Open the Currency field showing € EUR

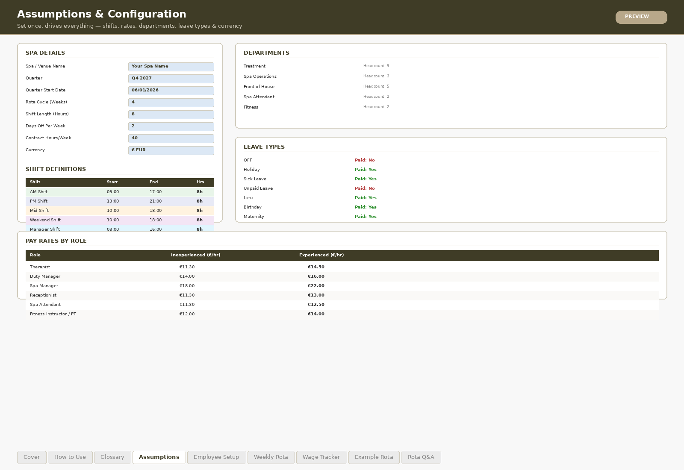(x=171, y=150)
